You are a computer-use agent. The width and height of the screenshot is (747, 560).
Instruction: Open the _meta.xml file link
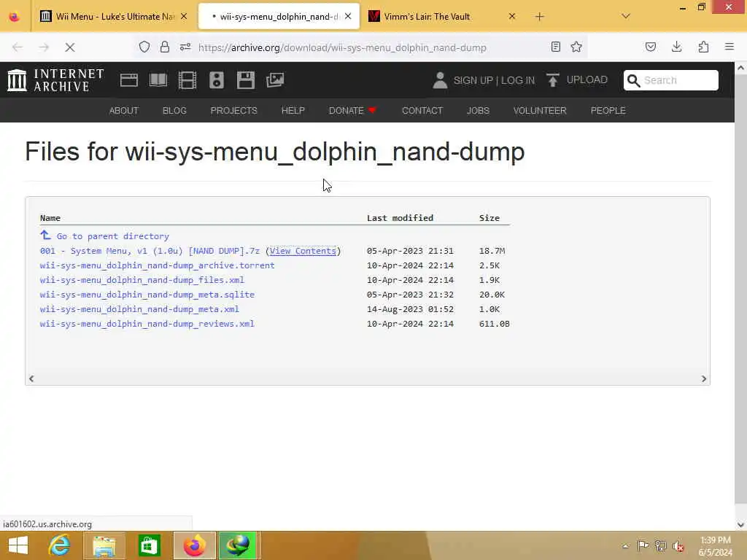pyautogui.click(x=139, y=309)
